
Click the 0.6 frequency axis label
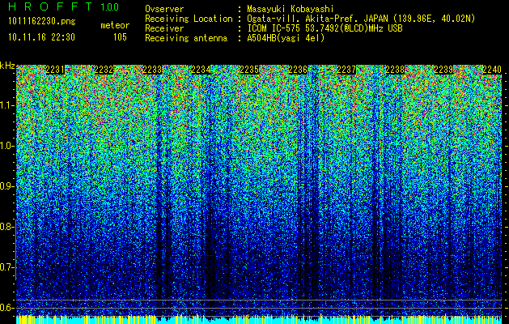click(6, 308)
